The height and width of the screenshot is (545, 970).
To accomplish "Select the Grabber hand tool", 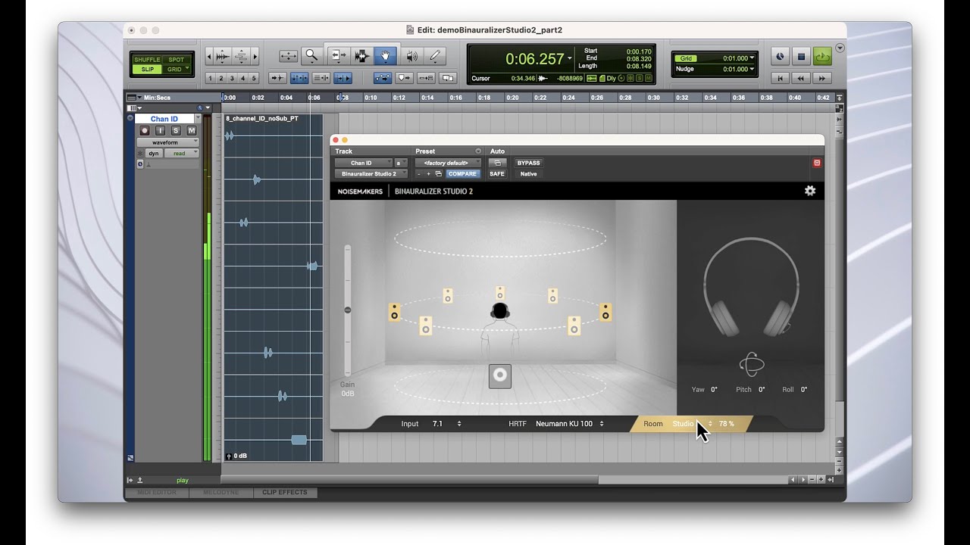I will pos(386,56).
